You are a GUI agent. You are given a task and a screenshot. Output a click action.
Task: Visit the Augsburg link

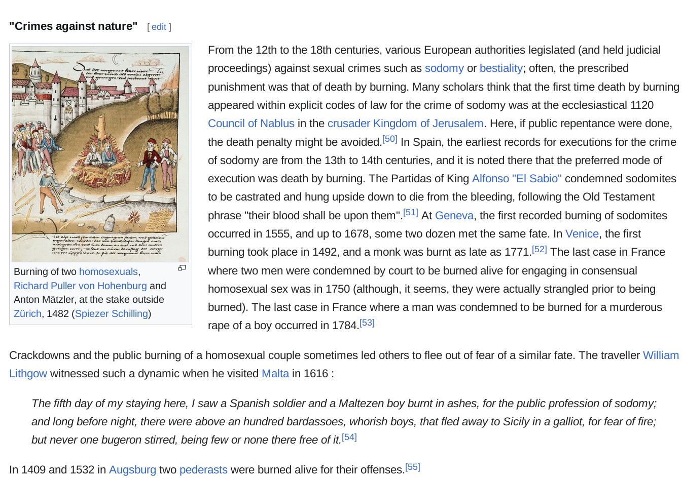click(132, 470)
